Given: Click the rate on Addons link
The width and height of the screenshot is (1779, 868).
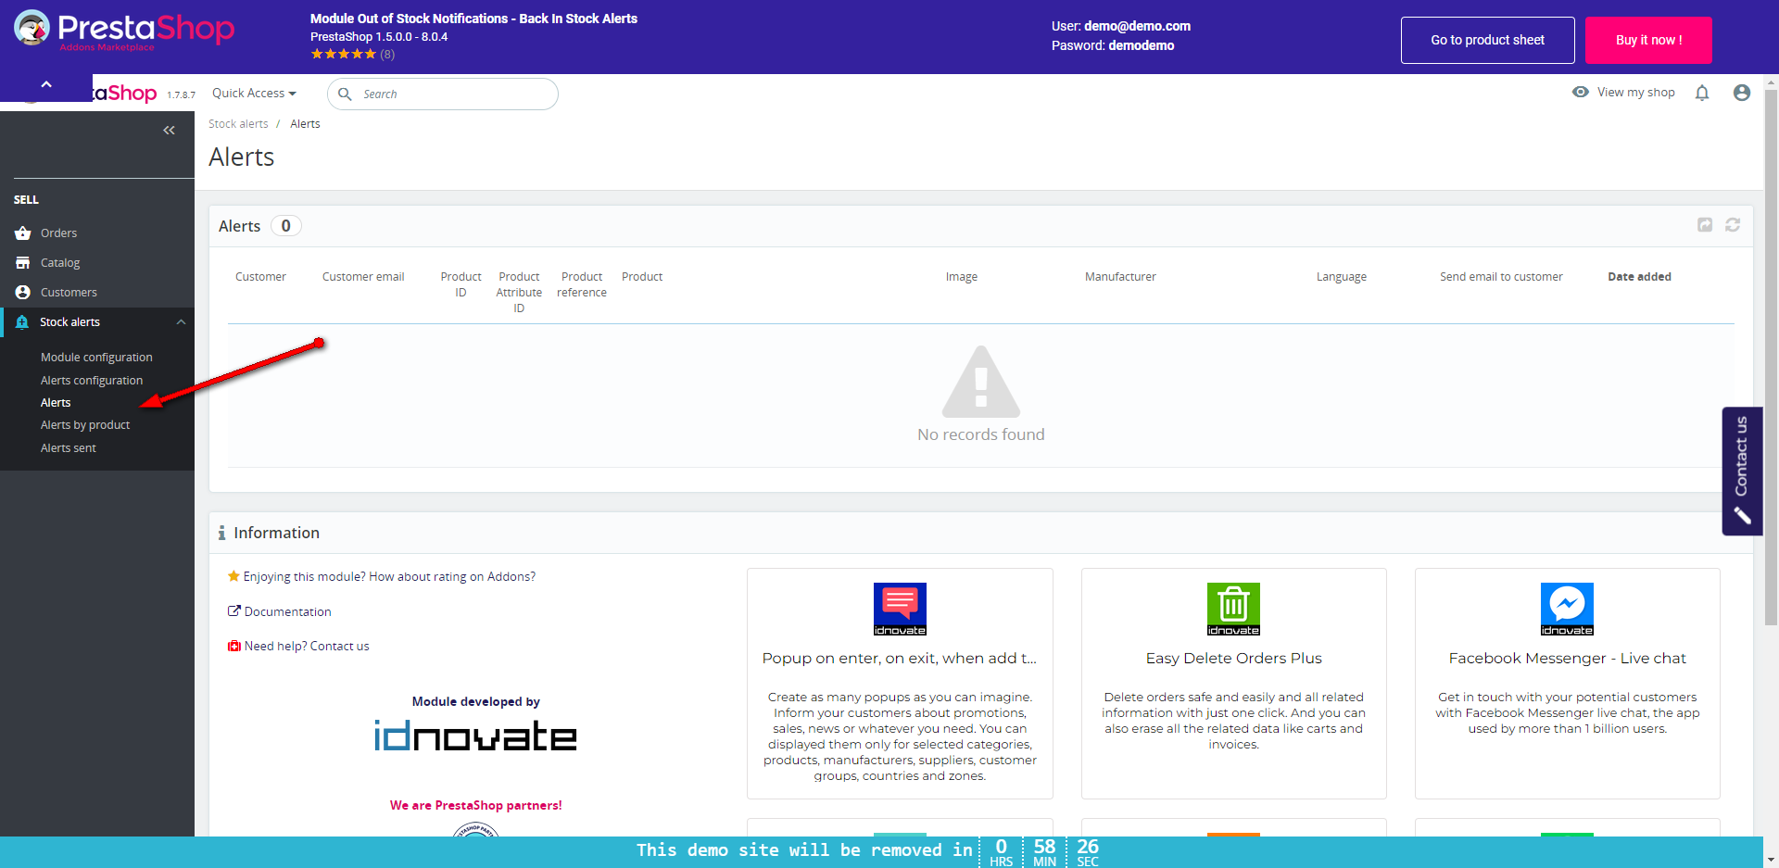Looking at the screenshot, I should pyautogui.click(x=389, y=577).
